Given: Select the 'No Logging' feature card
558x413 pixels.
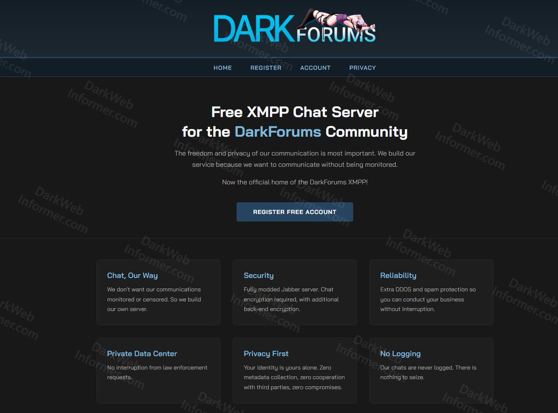Looking at the screenshot, I should (431, 370).
